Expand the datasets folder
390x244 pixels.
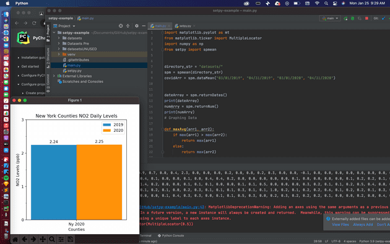pyautogui.click(x=59, y=38)
